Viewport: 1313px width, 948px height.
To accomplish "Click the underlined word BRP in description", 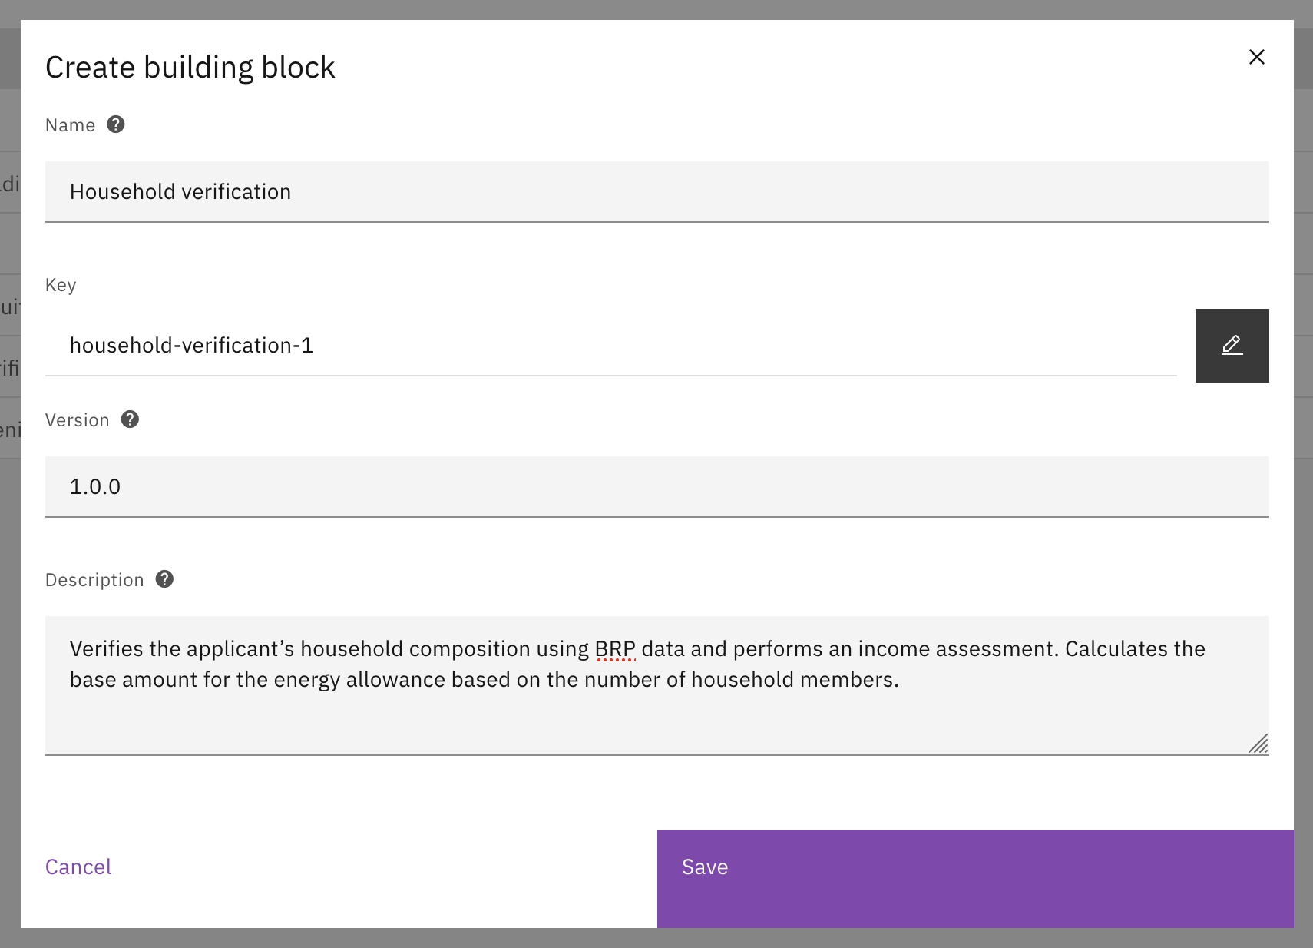I will [x=615, y=649].
